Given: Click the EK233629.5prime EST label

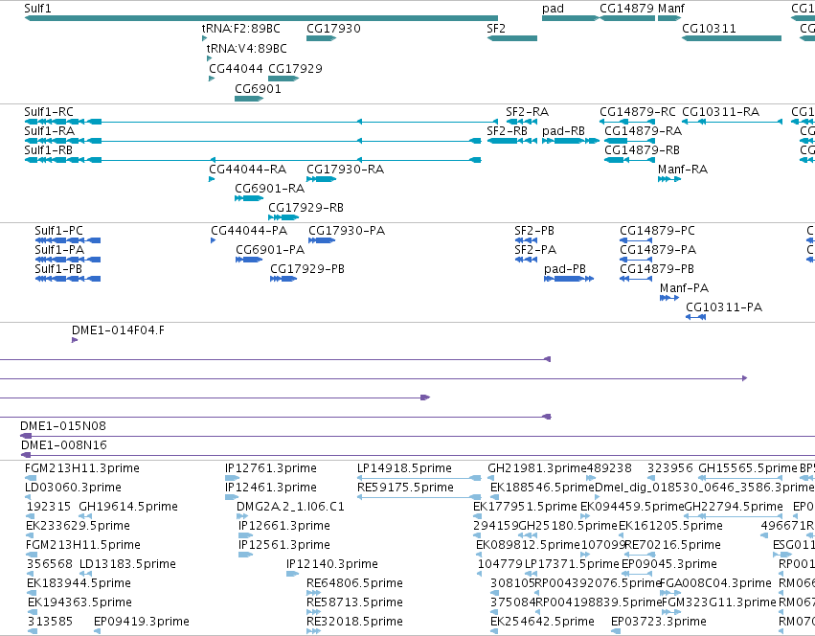Looking at the screenshot, I should pyautogui.click(x=78, y=526).
